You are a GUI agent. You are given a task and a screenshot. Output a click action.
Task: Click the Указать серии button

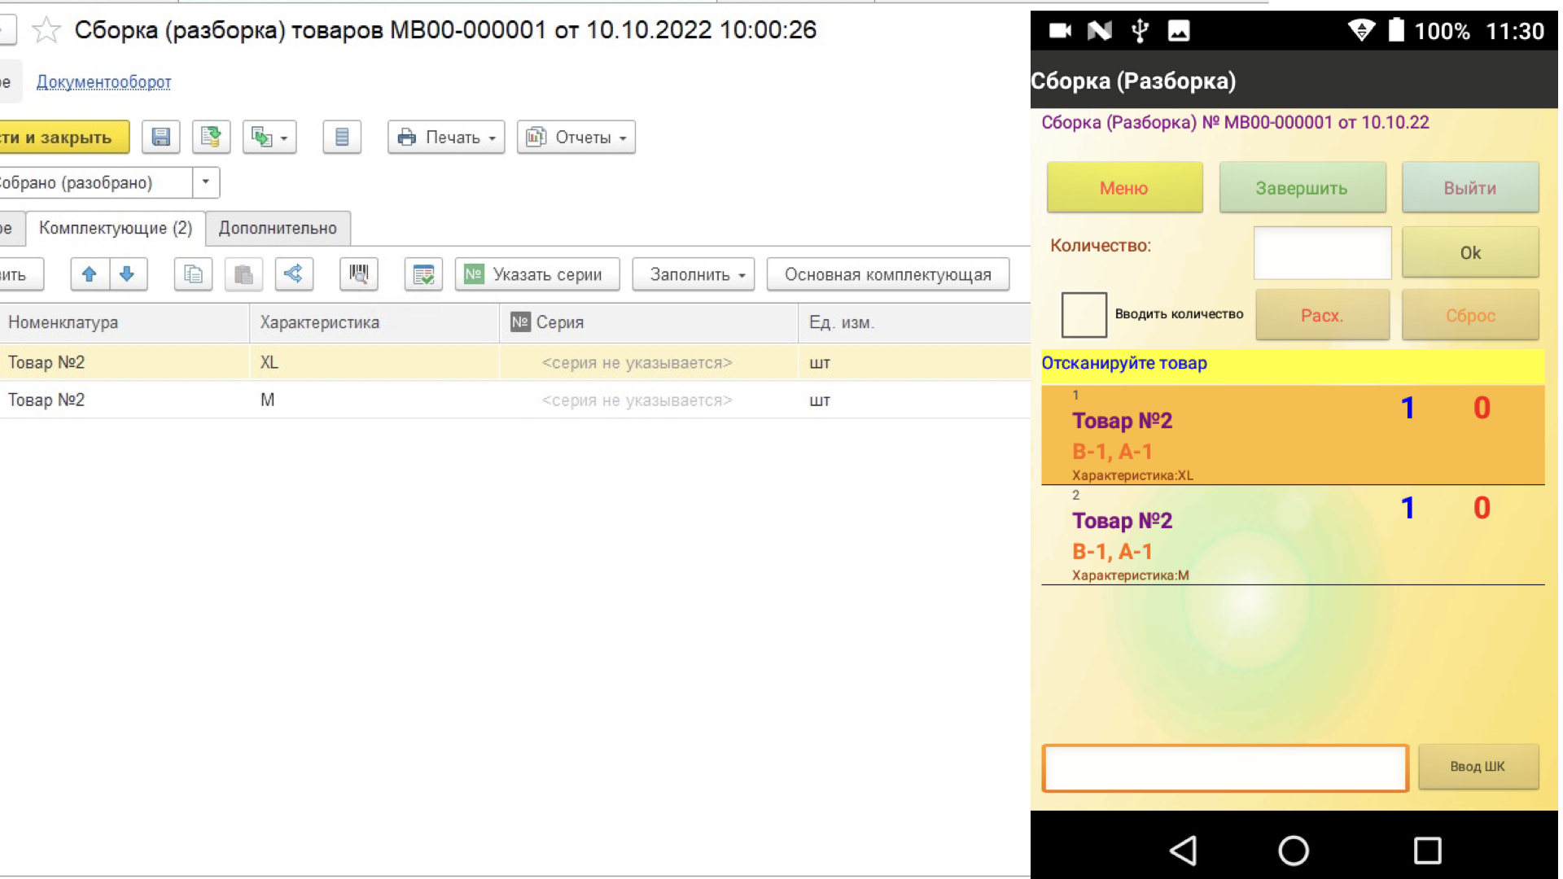(537, 274)
